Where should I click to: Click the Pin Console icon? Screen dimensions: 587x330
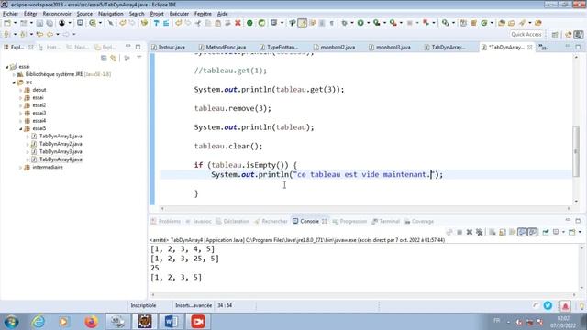546,232
